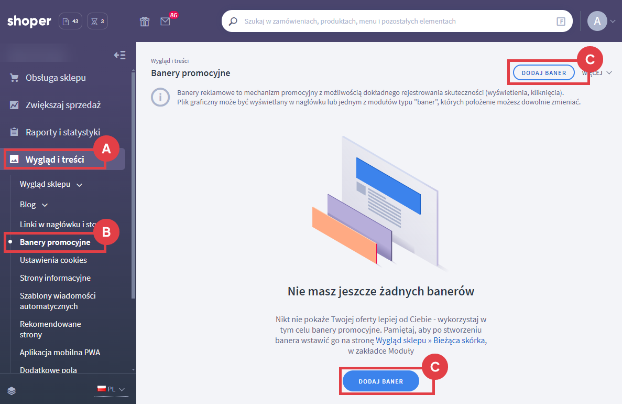This screenshot has width=622, height=404.
Task: Open the user account avatar dropdown
Action: (601, 22)
